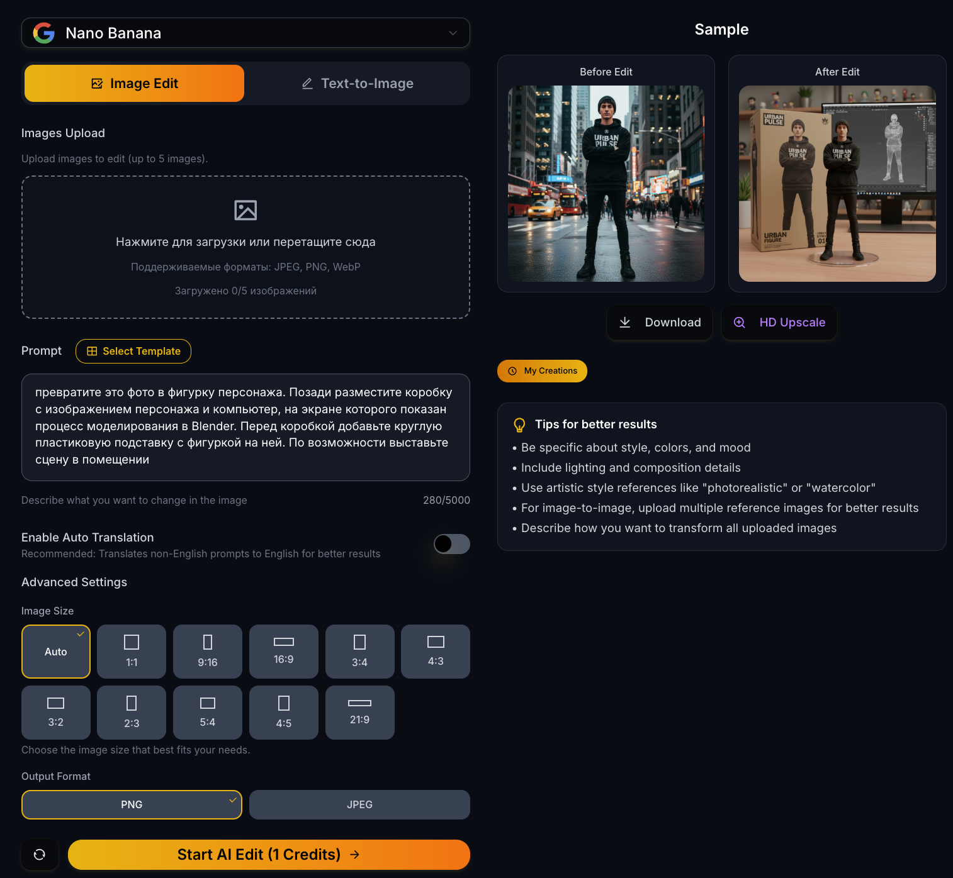Open the Select Template picker
Screen dimensions: 953x878
coord(133,351)
